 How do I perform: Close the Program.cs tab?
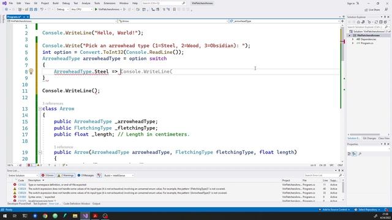[28, 16]
